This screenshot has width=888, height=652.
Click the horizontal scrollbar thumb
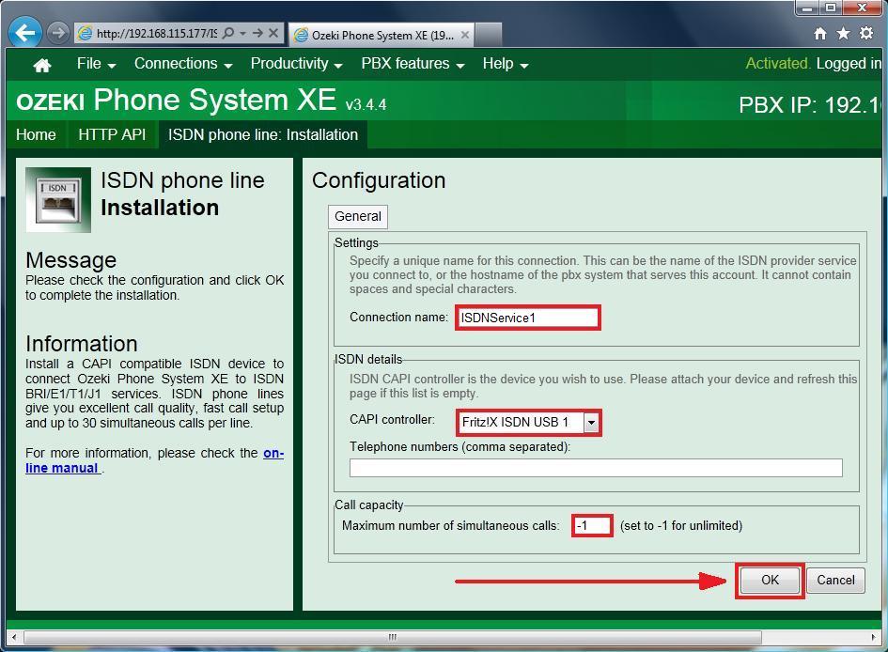pos(393,637)
